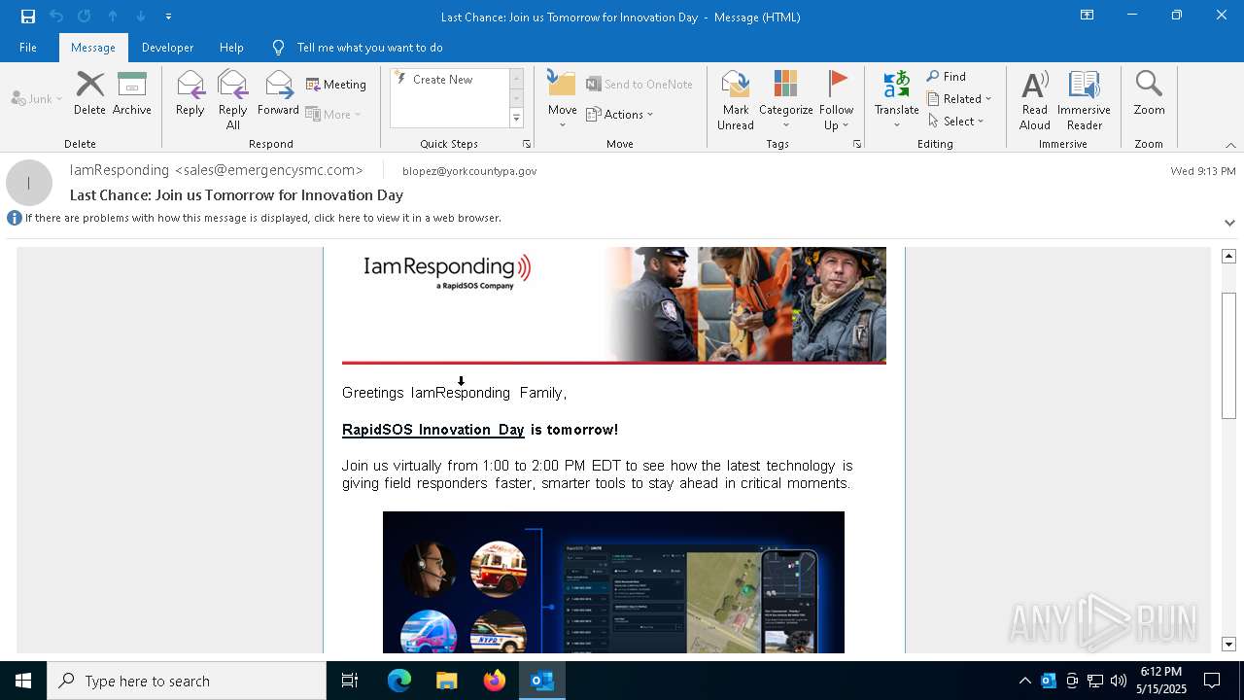Click info bar to view in web browser
The height and width of the screenshot is (700, 1244).
(x=262, y=218)
